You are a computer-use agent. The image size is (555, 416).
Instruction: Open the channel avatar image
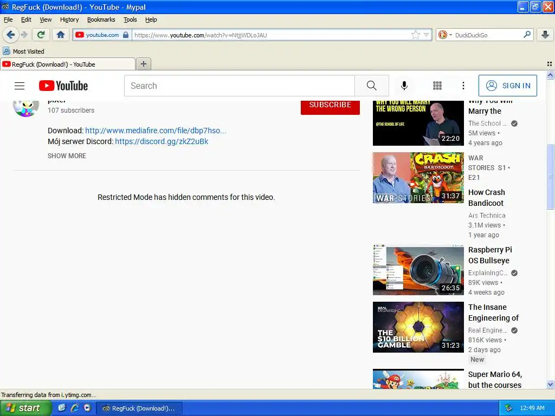[26, 108]
